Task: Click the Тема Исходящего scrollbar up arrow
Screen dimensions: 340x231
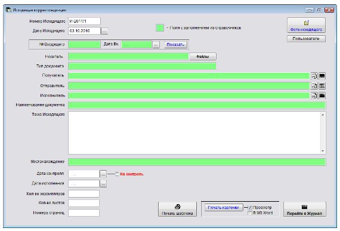Action: (323, 115)
